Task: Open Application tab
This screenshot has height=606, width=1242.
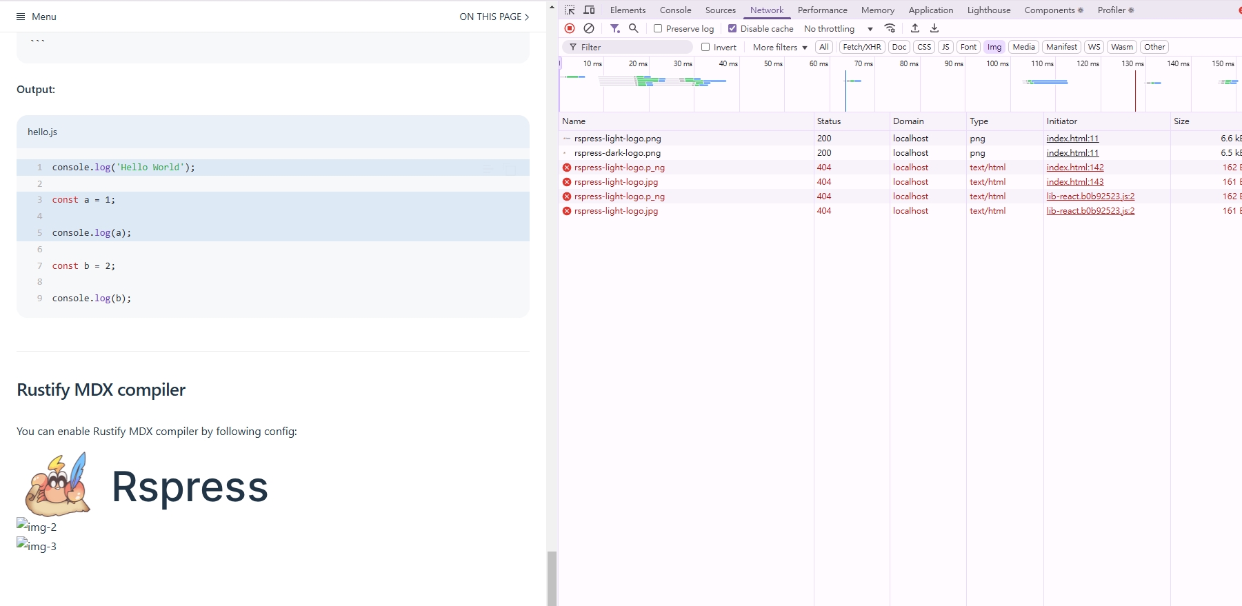Action: click(x=930, y=10)
